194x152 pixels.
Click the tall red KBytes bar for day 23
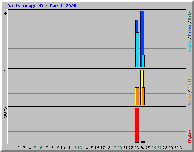tap(137, 125)
